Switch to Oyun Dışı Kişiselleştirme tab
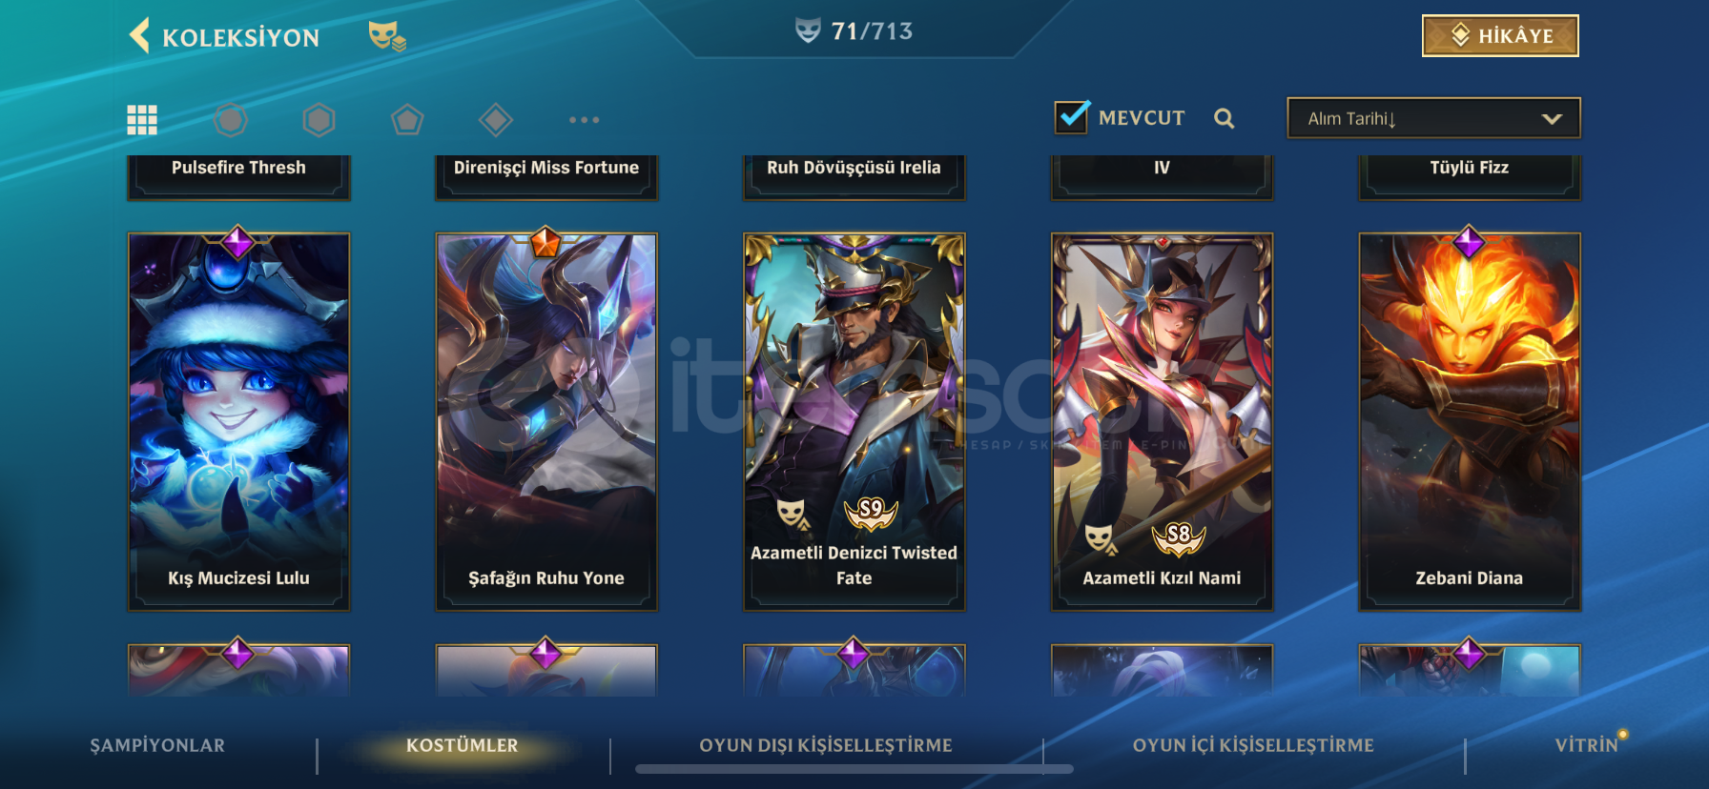The height and width of the screenshot is (789, 1709). click(826, 745)
